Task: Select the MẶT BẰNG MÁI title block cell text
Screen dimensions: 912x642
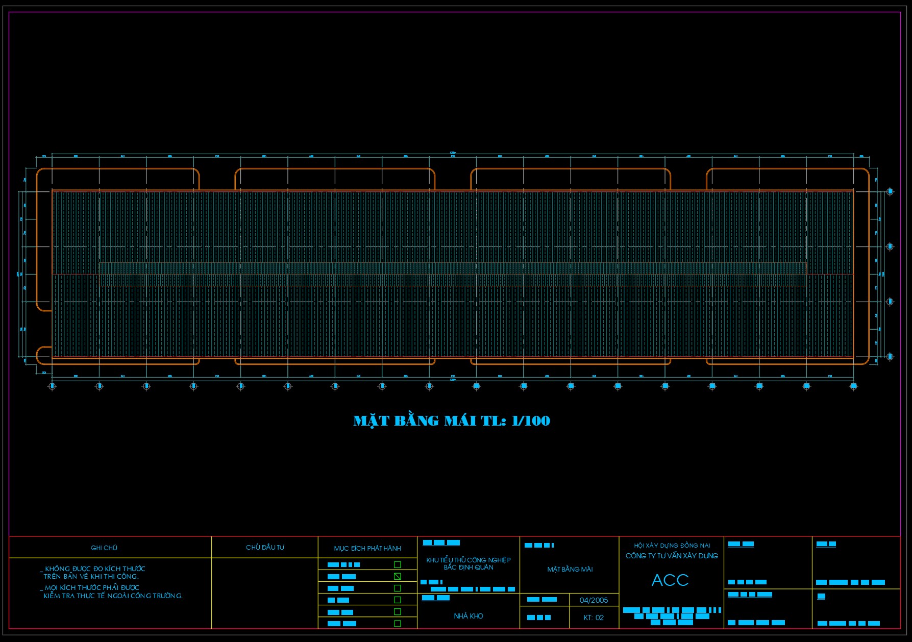Action: (x=570, y=569)
